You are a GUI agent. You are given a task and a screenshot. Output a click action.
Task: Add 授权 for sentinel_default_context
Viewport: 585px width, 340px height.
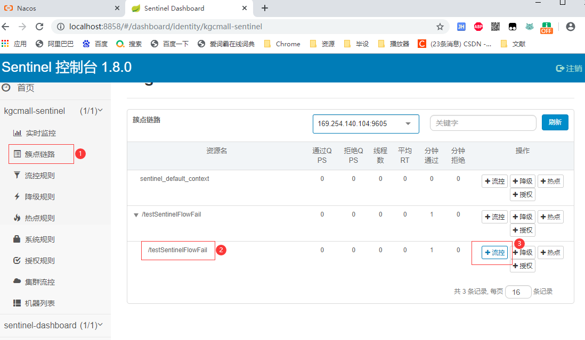click(x=522, y=194)
